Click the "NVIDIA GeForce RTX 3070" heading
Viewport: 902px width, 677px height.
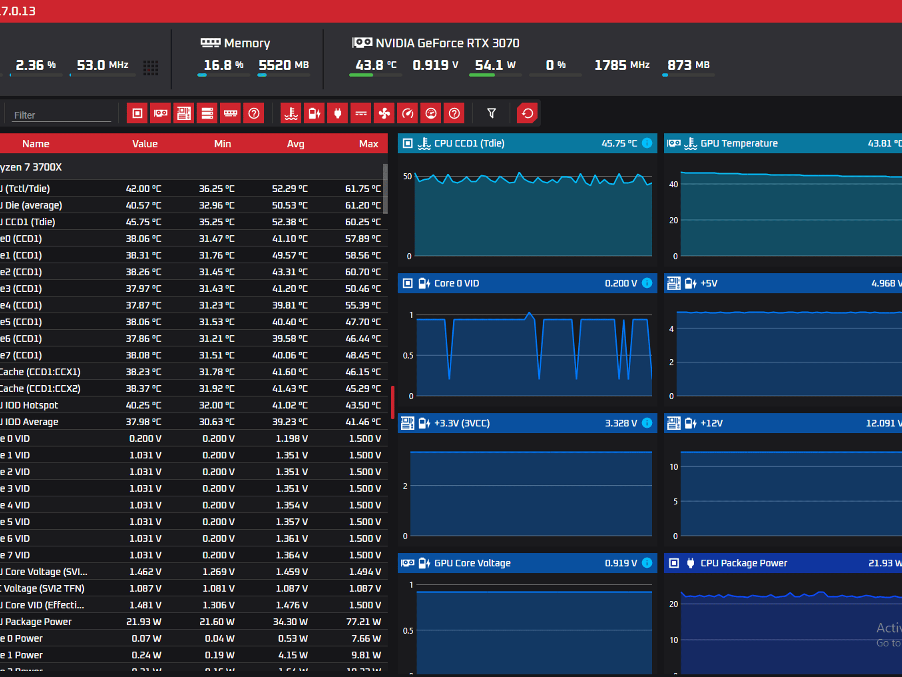click(447, 43)
